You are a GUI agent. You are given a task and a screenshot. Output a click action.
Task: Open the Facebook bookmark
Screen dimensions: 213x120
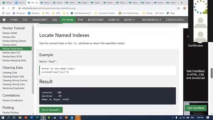click(x=34, y=13)
